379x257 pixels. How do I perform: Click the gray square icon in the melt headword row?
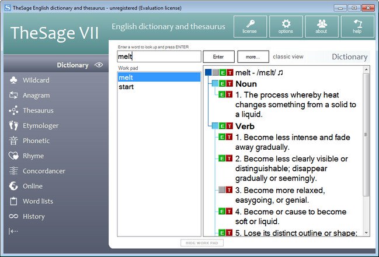[x=215, y=72]
